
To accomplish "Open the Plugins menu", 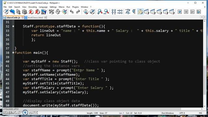I will coord(75,7).
